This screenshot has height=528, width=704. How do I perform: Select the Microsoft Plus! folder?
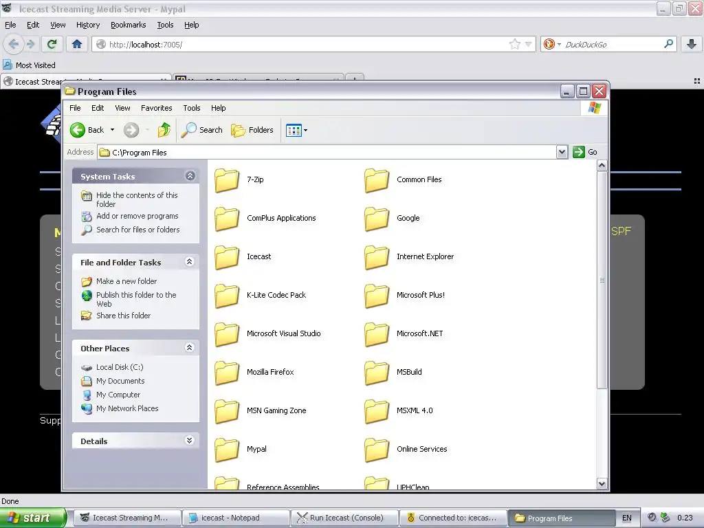(x=404, y=295)
